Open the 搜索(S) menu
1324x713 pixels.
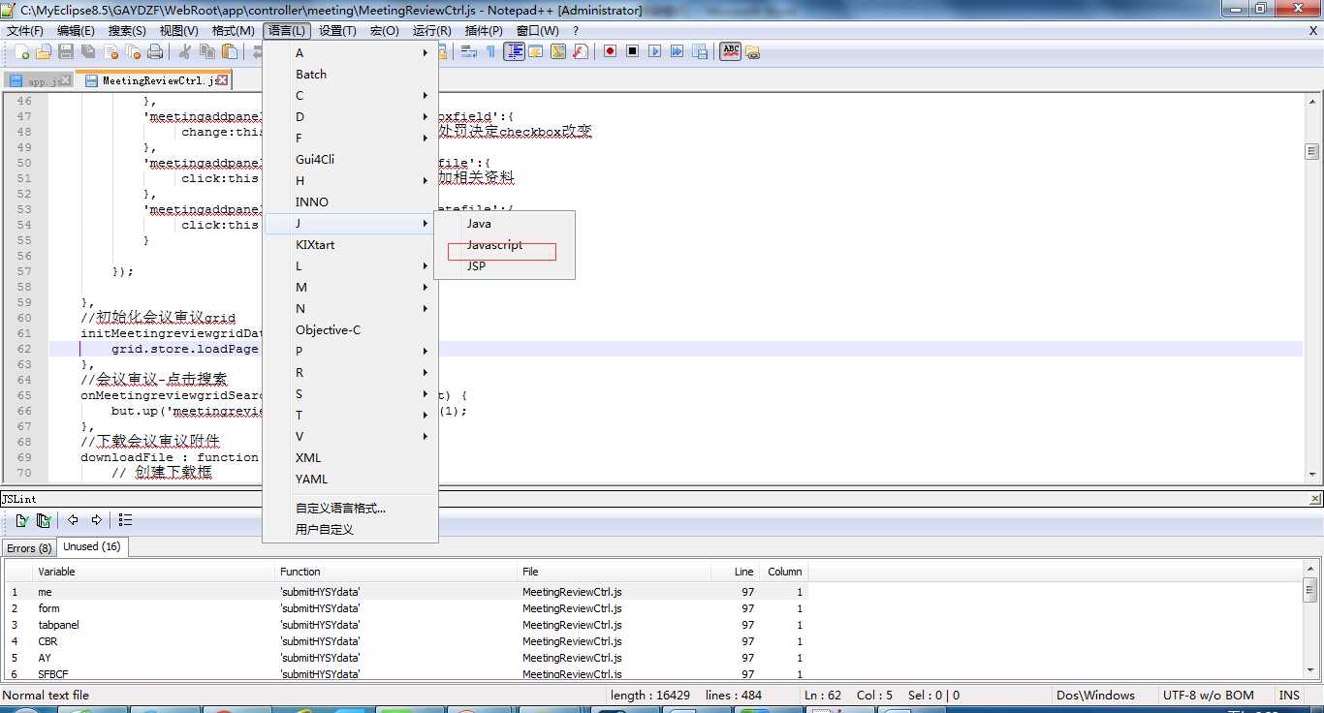pyautogui.click(x=127, y=31)
